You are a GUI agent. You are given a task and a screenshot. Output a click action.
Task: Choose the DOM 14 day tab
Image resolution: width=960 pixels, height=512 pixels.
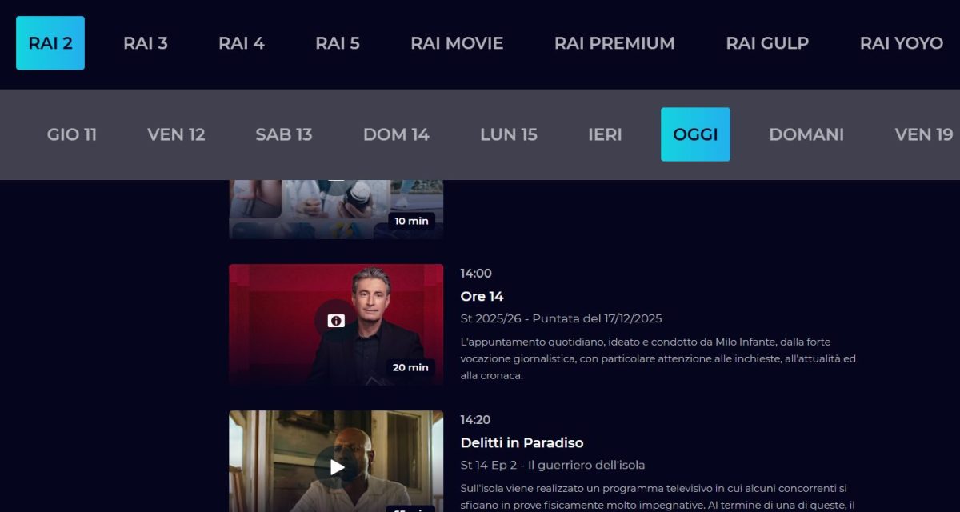pyautogui.click(x=396, y=134)
